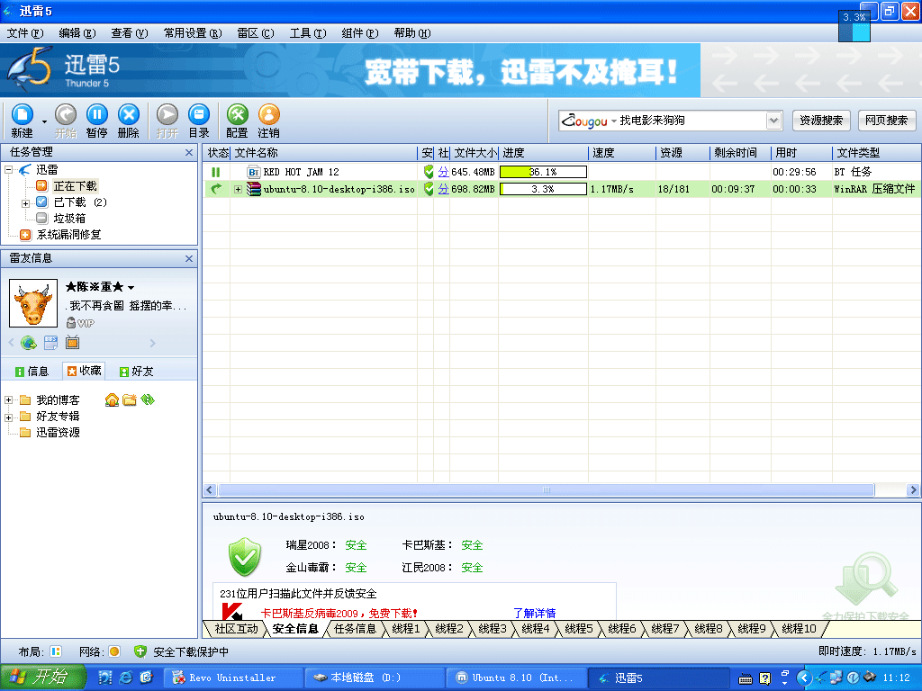Close the 雷友信息 panel

[189, 258]
